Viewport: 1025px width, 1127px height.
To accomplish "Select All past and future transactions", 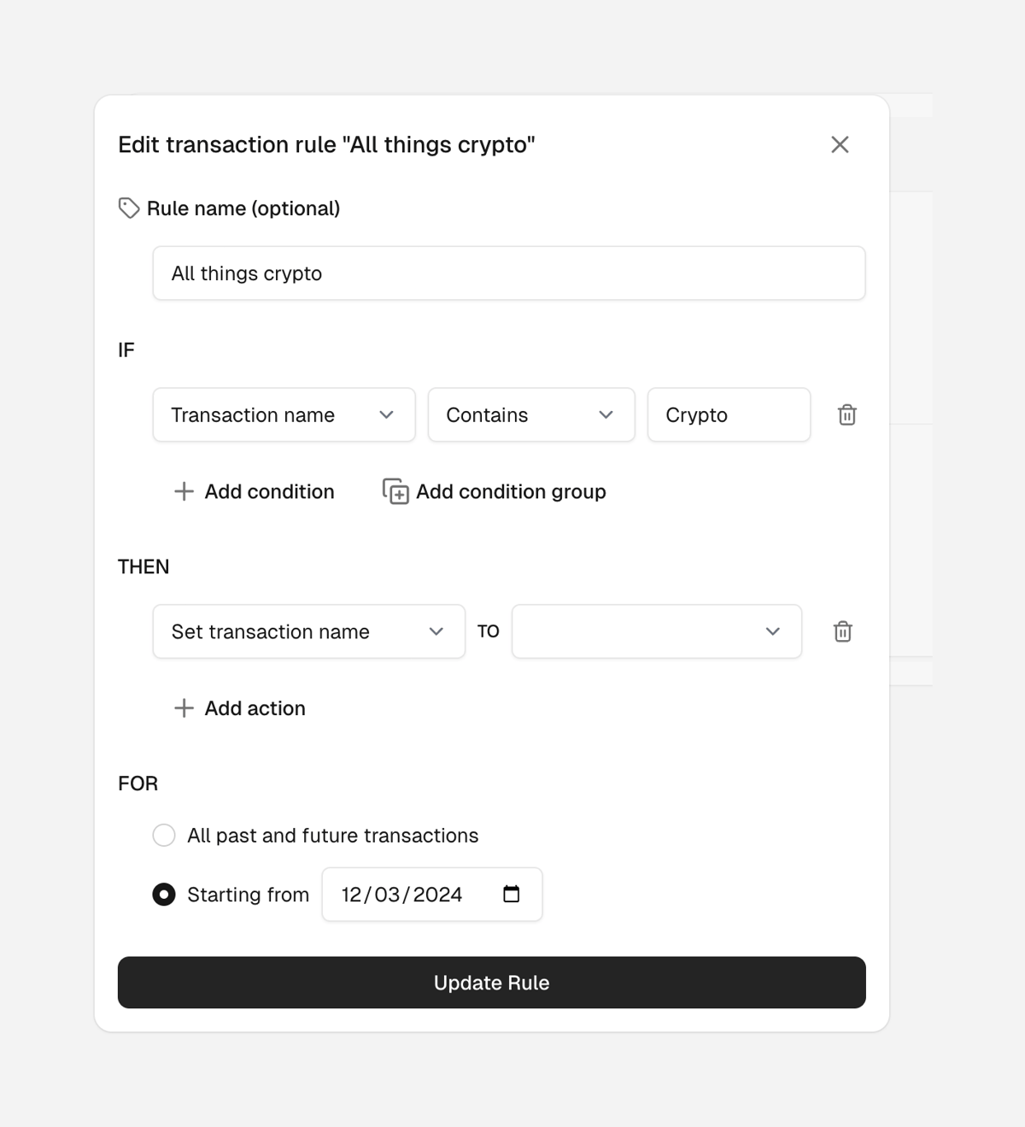I will 163,835.
